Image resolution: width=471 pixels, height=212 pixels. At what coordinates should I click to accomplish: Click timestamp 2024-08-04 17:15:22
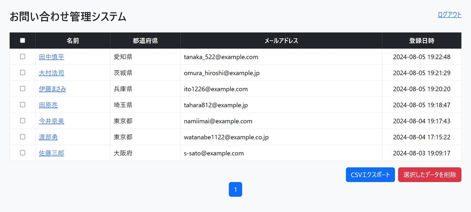[x=422, y=137]
